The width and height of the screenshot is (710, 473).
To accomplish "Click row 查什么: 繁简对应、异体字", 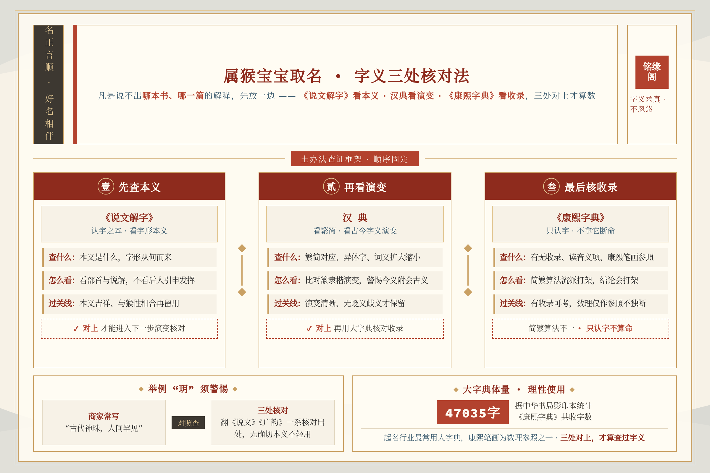I will click(x=355, y=257).
